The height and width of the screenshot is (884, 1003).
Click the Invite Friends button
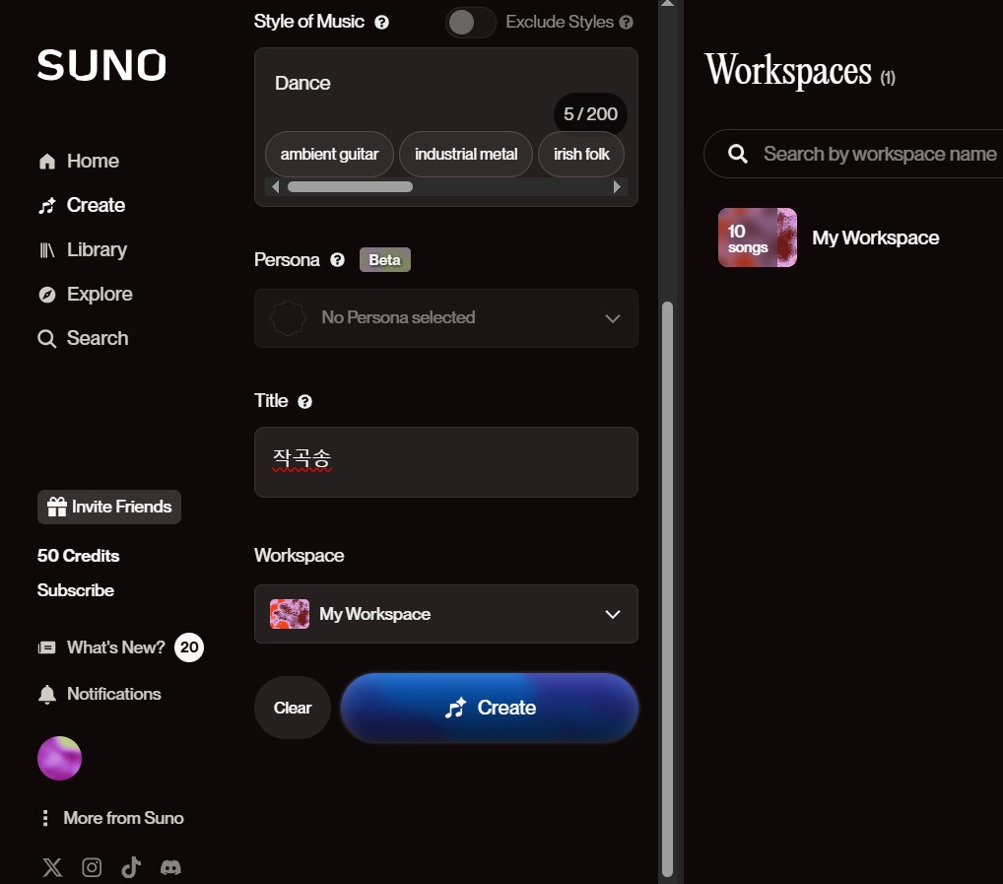109,508
